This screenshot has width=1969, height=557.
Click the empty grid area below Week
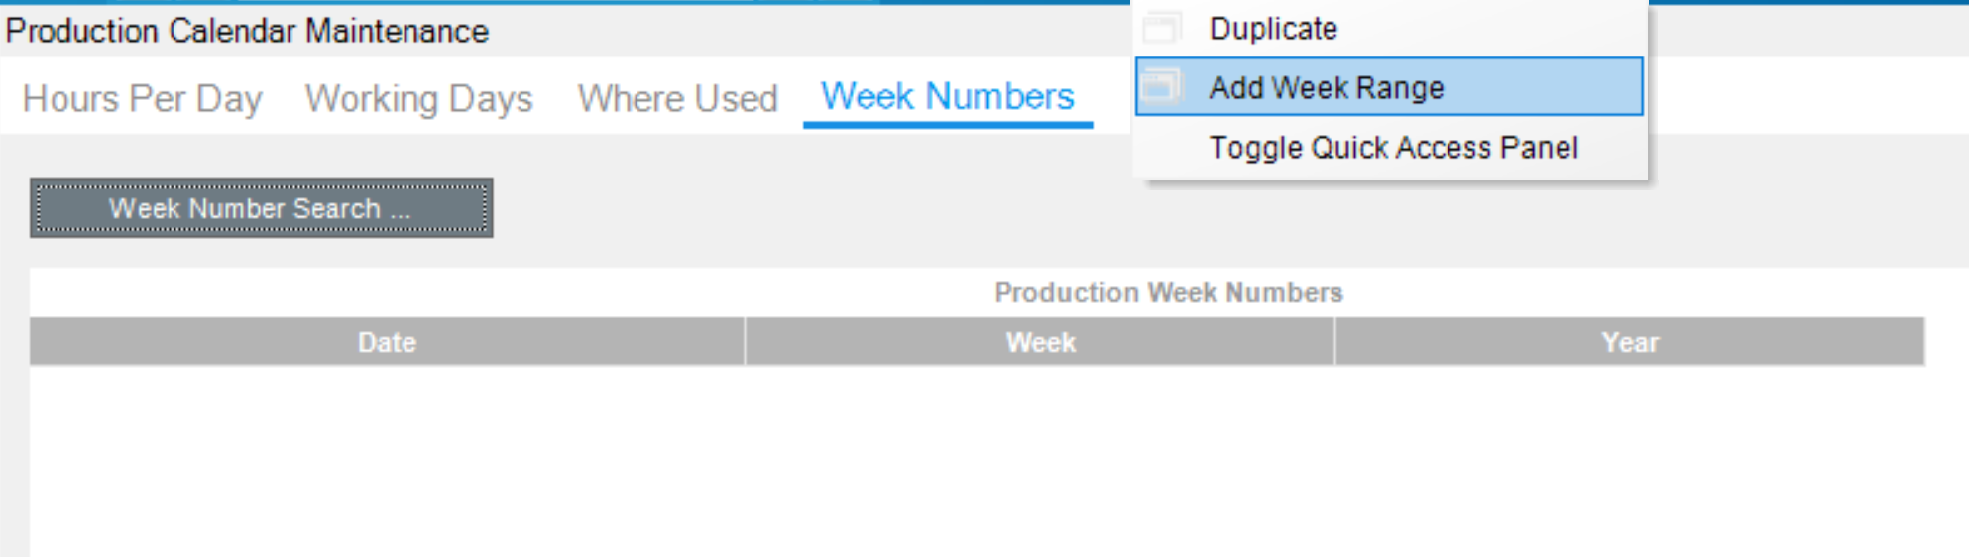click(x=1040, y=461)
